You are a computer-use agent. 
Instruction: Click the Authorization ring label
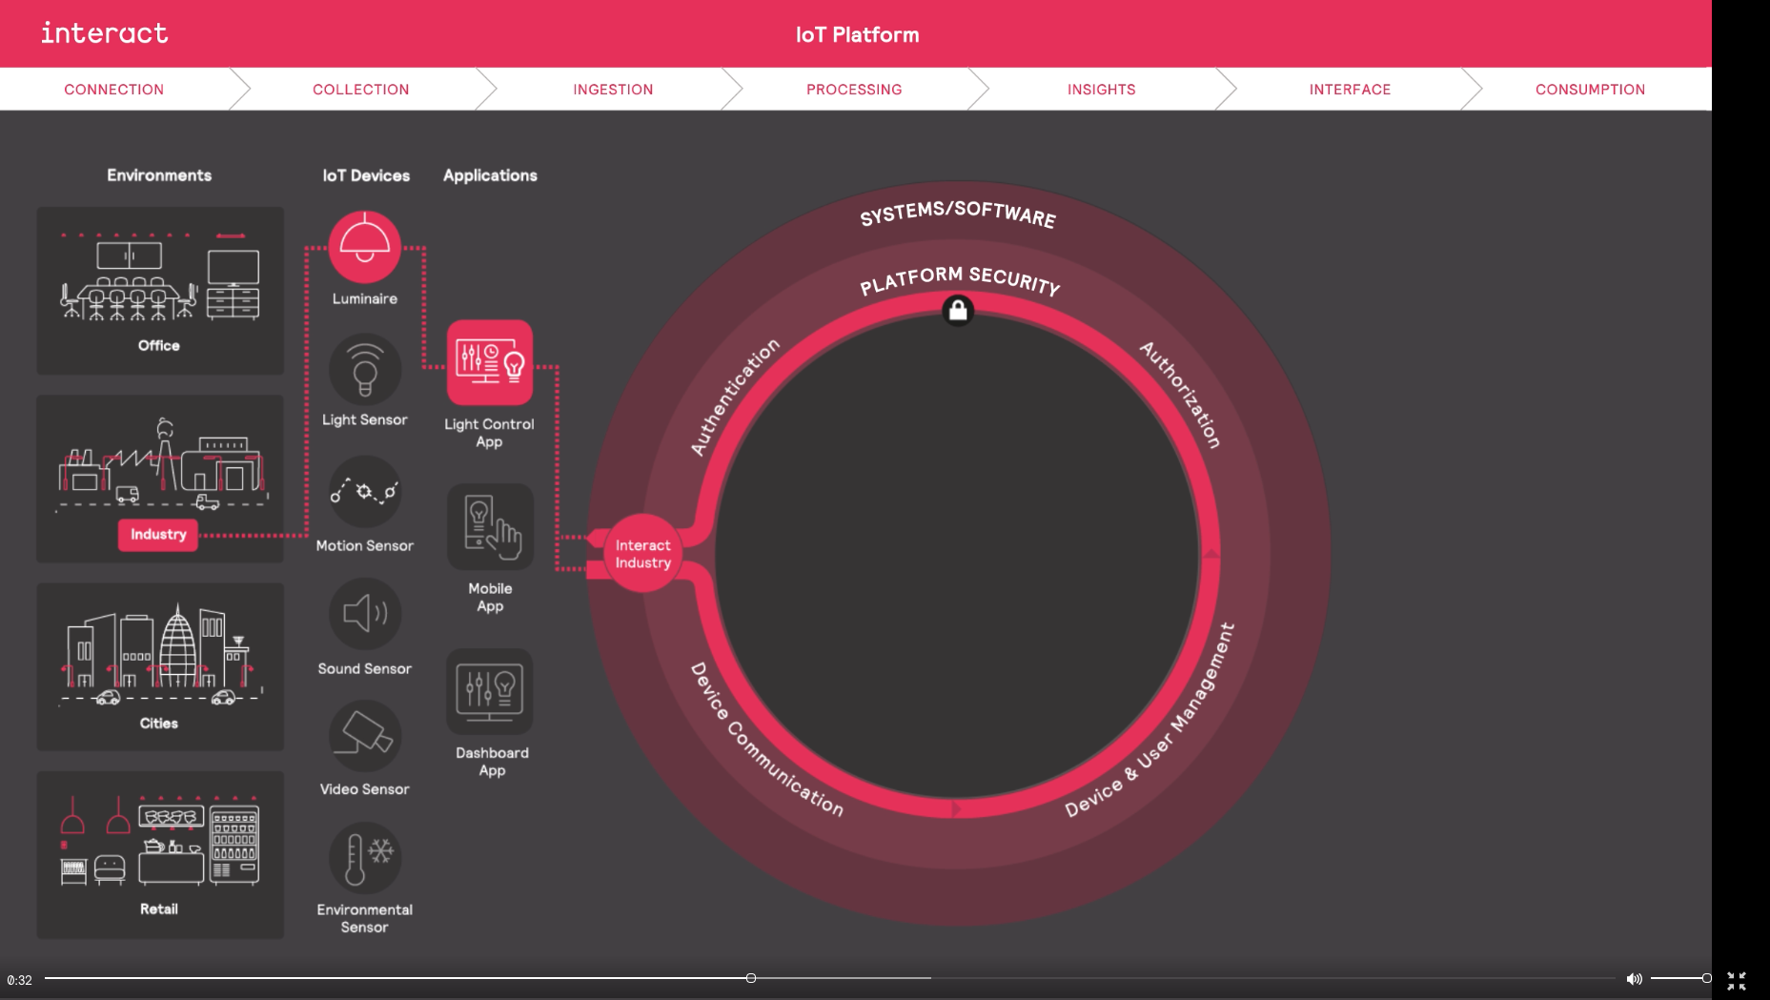point(1182,393)
